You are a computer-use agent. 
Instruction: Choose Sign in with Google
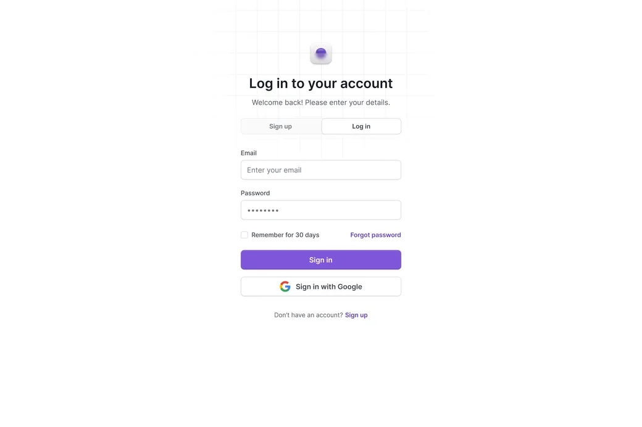tap(320, 286)
